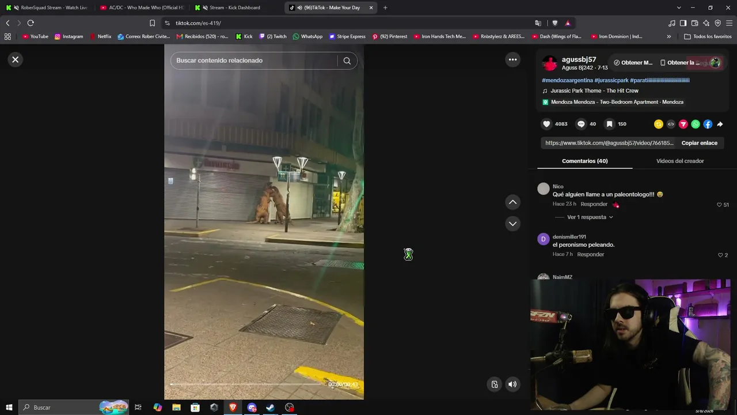Open the tab search dropdown arrow
The height and width of the screenshot is (415, 737).
679,7
